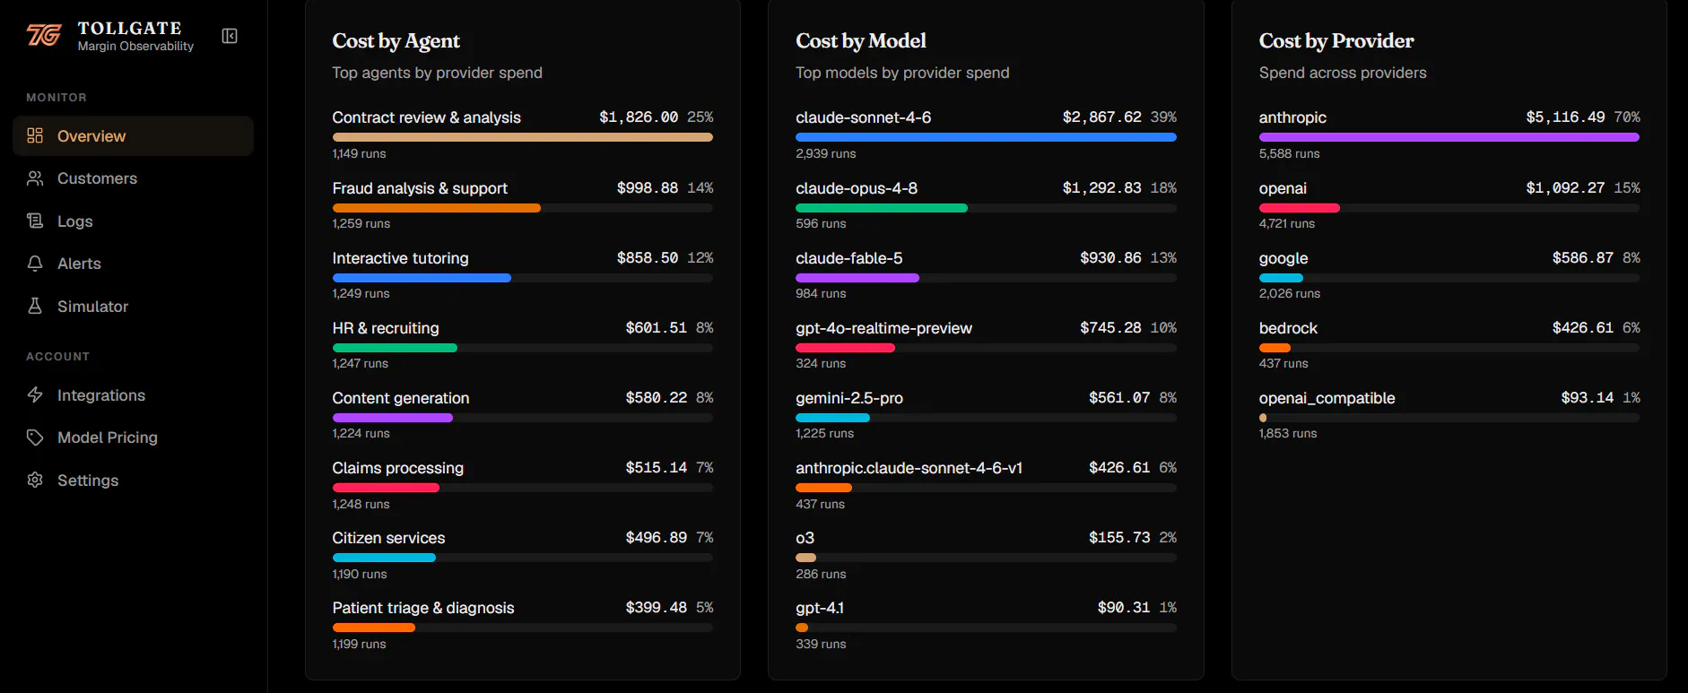Click the Tollgate logo icon
Image resolution: width=1688 pixels, height=693 pixels.
[44, 35]
